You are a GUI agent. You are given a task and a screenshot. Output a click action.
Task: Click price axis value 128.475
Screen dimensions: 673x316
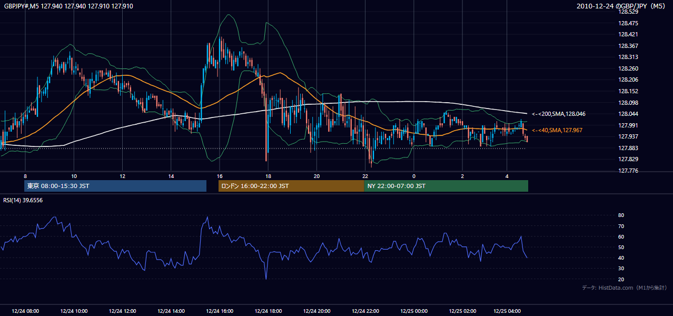[628, 23]
